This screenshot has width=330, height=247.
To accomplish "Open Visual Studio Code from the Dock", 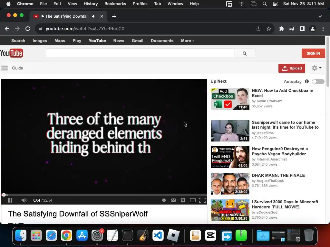I will click(x=158, y=235).
